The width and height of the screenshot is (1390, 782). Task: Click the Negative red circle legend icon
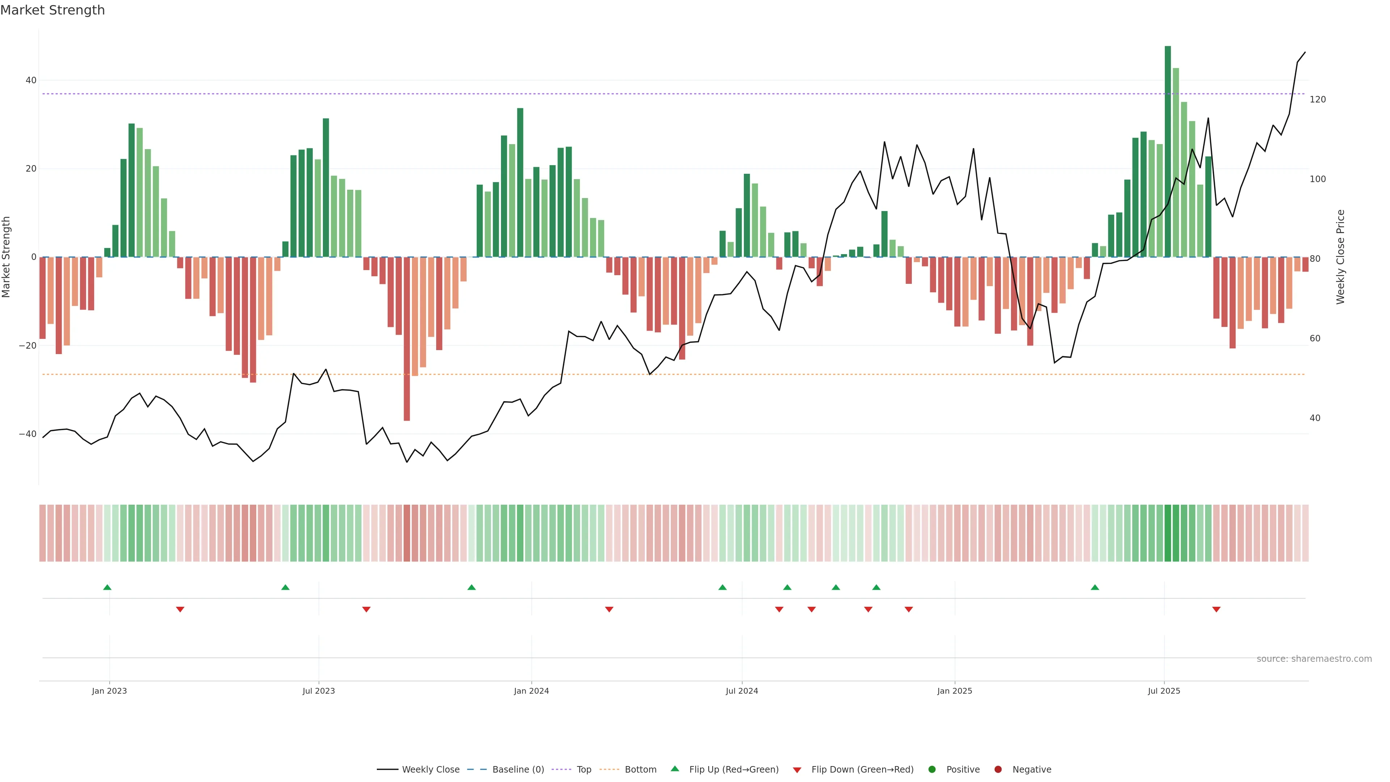(998, 770)
